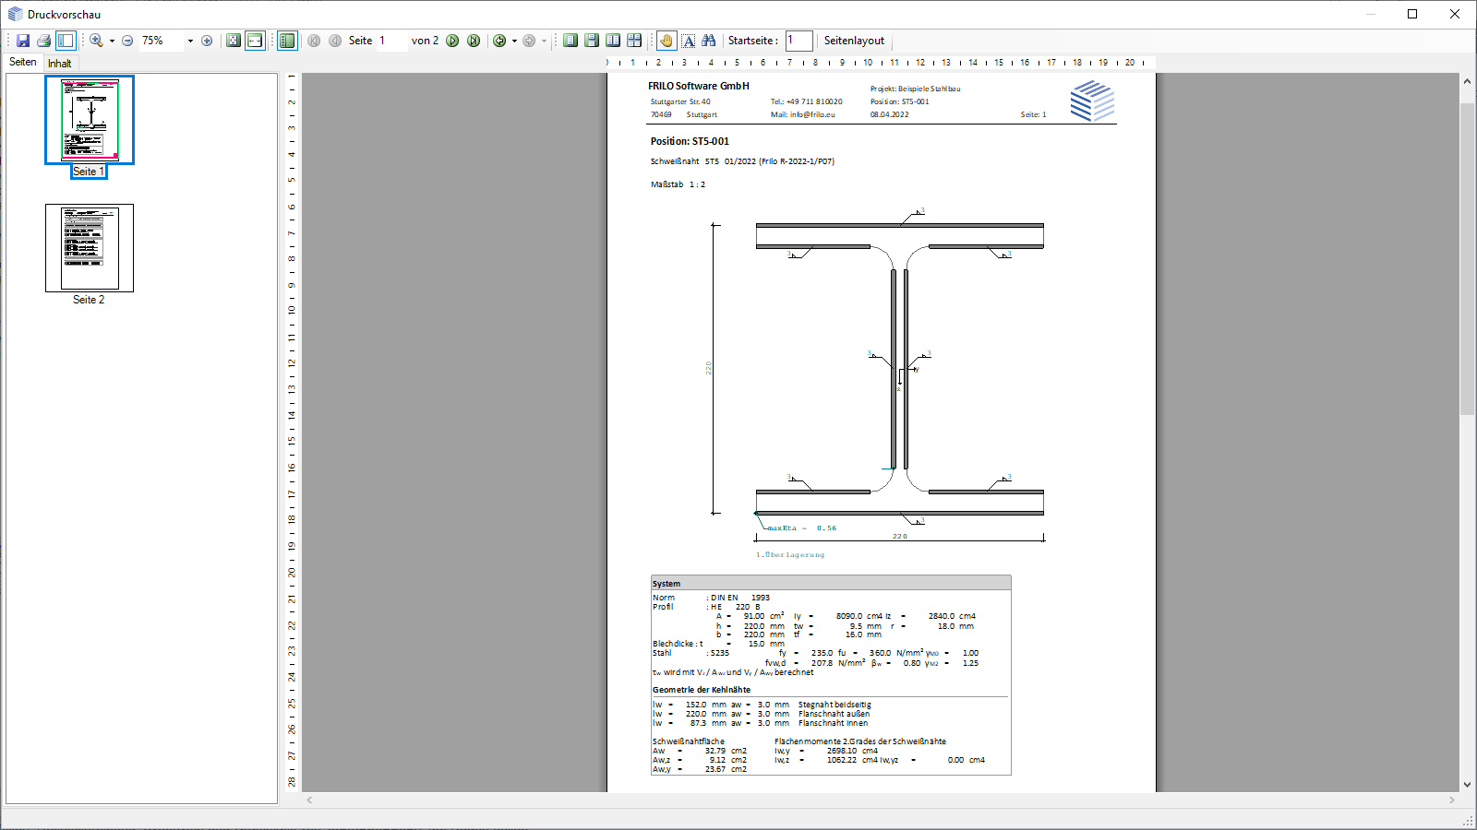Open the 75% zoom level combo box
This screenshot has width=1477, height=830.
click(x=167, y=41)
